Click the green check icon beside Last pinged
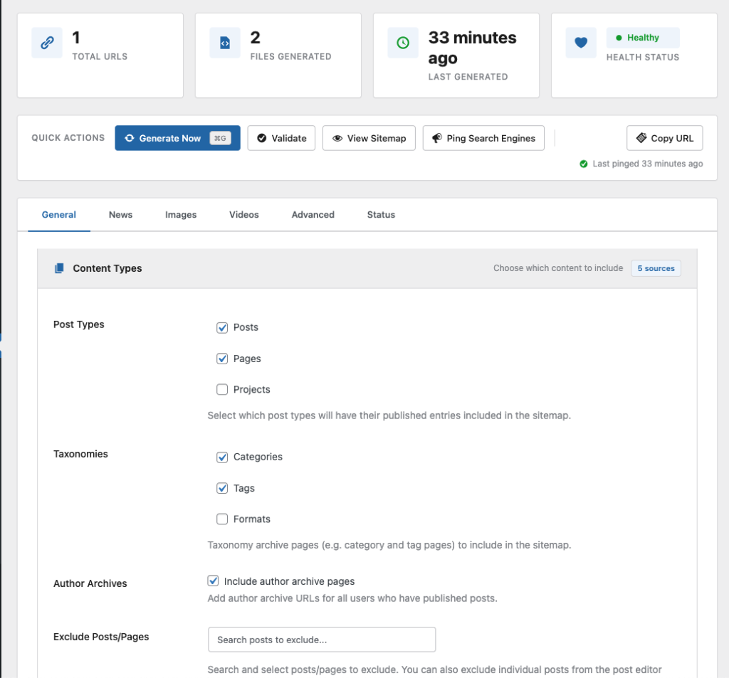Image resolution: width=729 pixels, height=678 pixels. 584,164
